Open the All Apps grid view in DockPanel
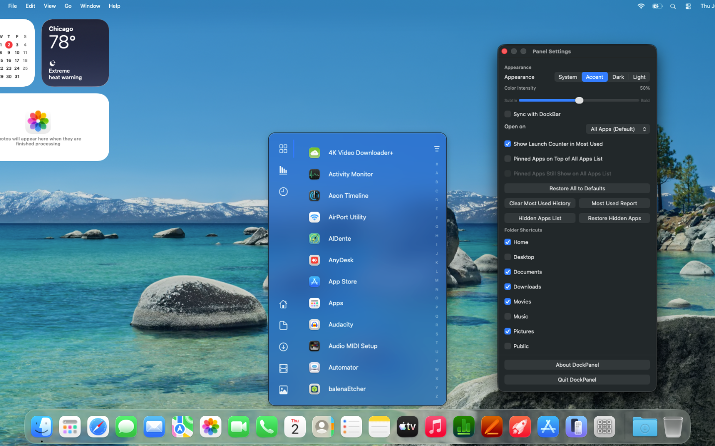This screenshot has width=715, height=446. tap(283, 149)
